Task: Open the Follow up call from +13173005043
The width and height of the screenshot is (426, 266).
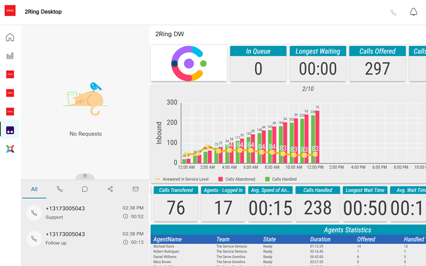Action: click(x=85, y=238)
